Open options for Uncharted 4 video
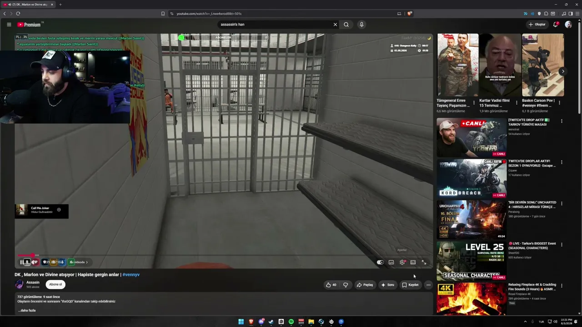This screenshot has height=327, width=582. point(562,203)
